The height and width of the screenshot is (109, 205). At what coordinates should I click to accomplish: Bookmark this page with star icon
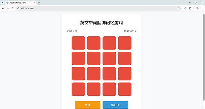(179, 8)
